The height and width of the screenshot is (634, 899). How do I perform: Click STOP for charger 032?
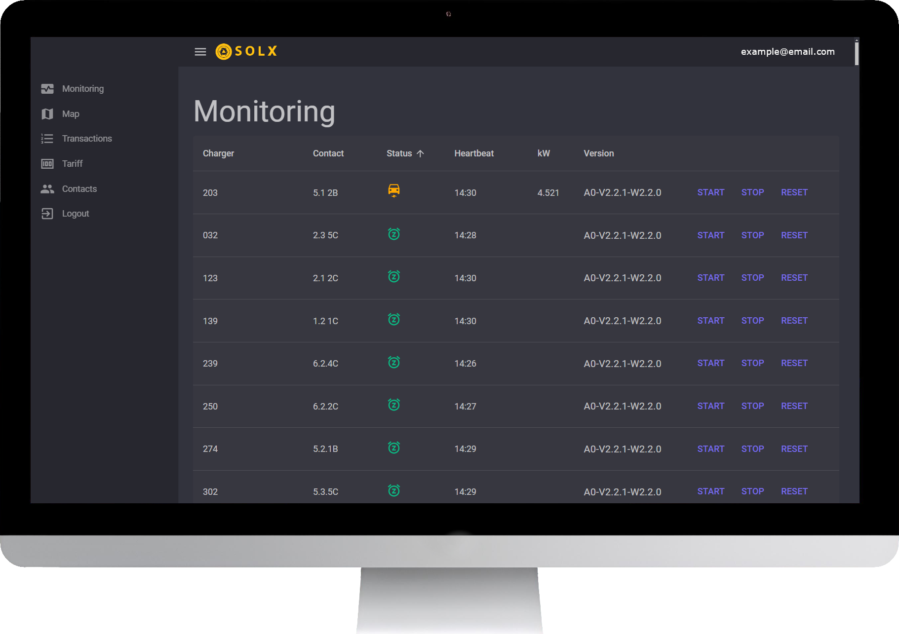point(752,235)
